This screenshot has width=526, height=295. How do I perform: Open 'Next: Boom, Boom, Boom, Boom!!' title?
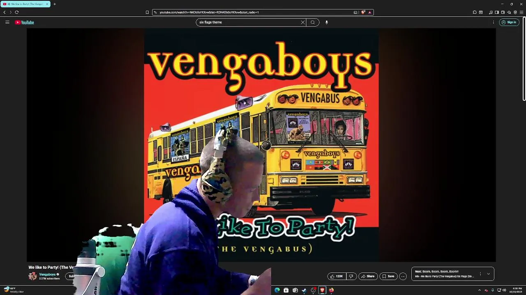click(436, 271)
